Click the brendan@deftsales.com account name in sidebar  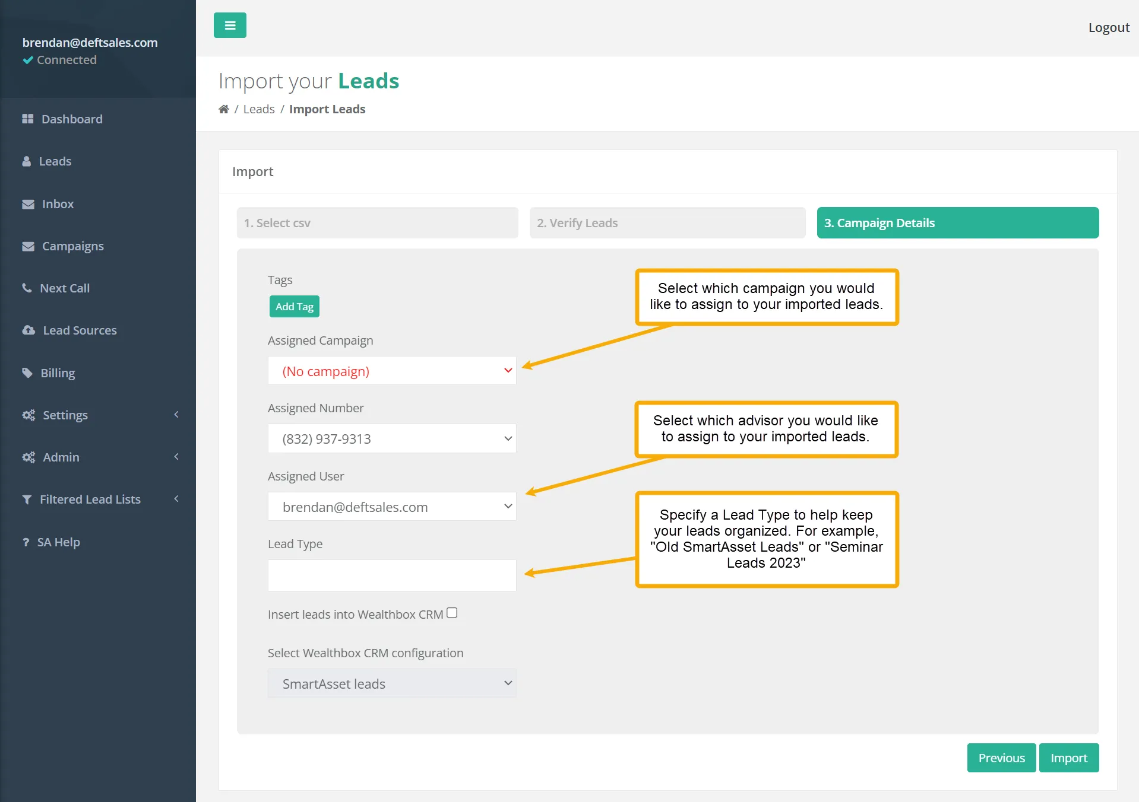tap(90, 43)
